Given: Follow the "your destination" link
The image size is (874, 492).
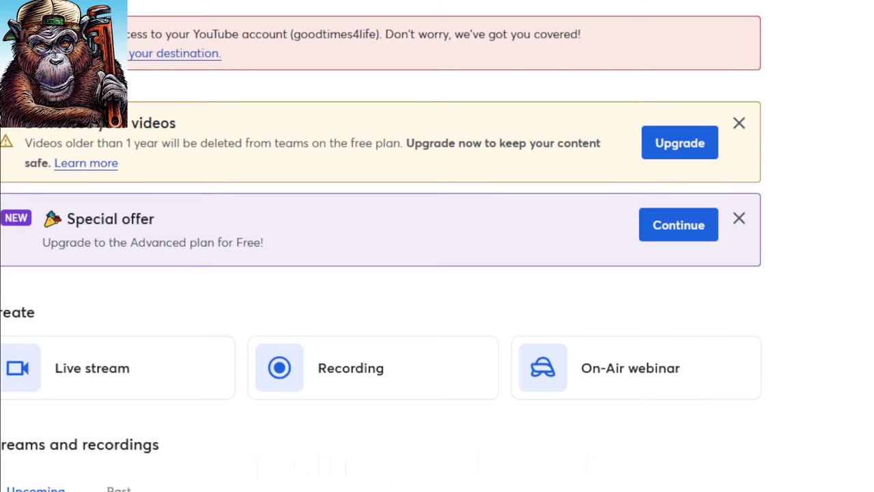Looking at the screenshot, I should (174, 53).
